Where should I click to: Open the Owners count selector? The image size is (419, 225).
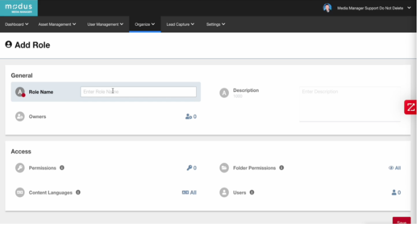point(191,116)
